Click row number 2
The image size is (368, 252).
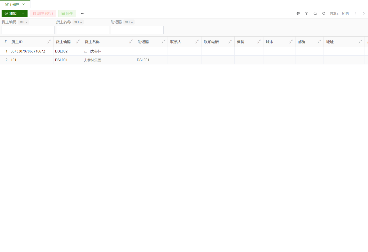coord(6,60)
